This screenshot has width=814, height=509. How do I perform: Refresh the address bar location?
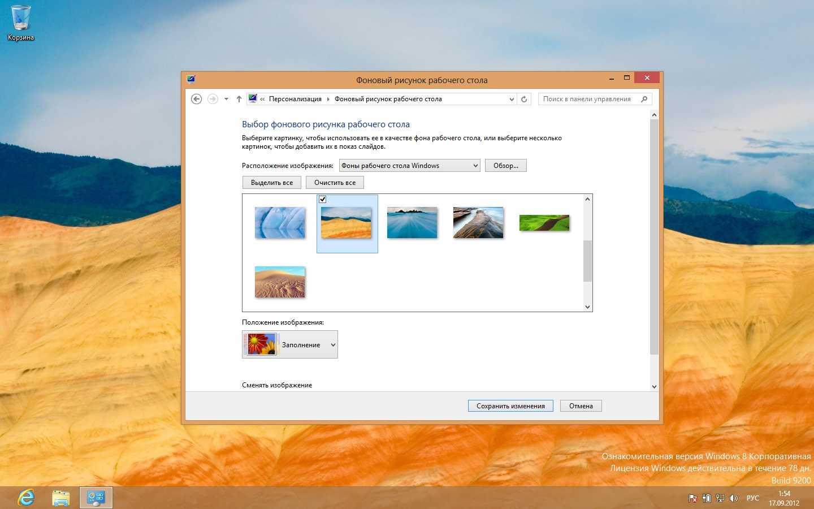pos(524,99)
